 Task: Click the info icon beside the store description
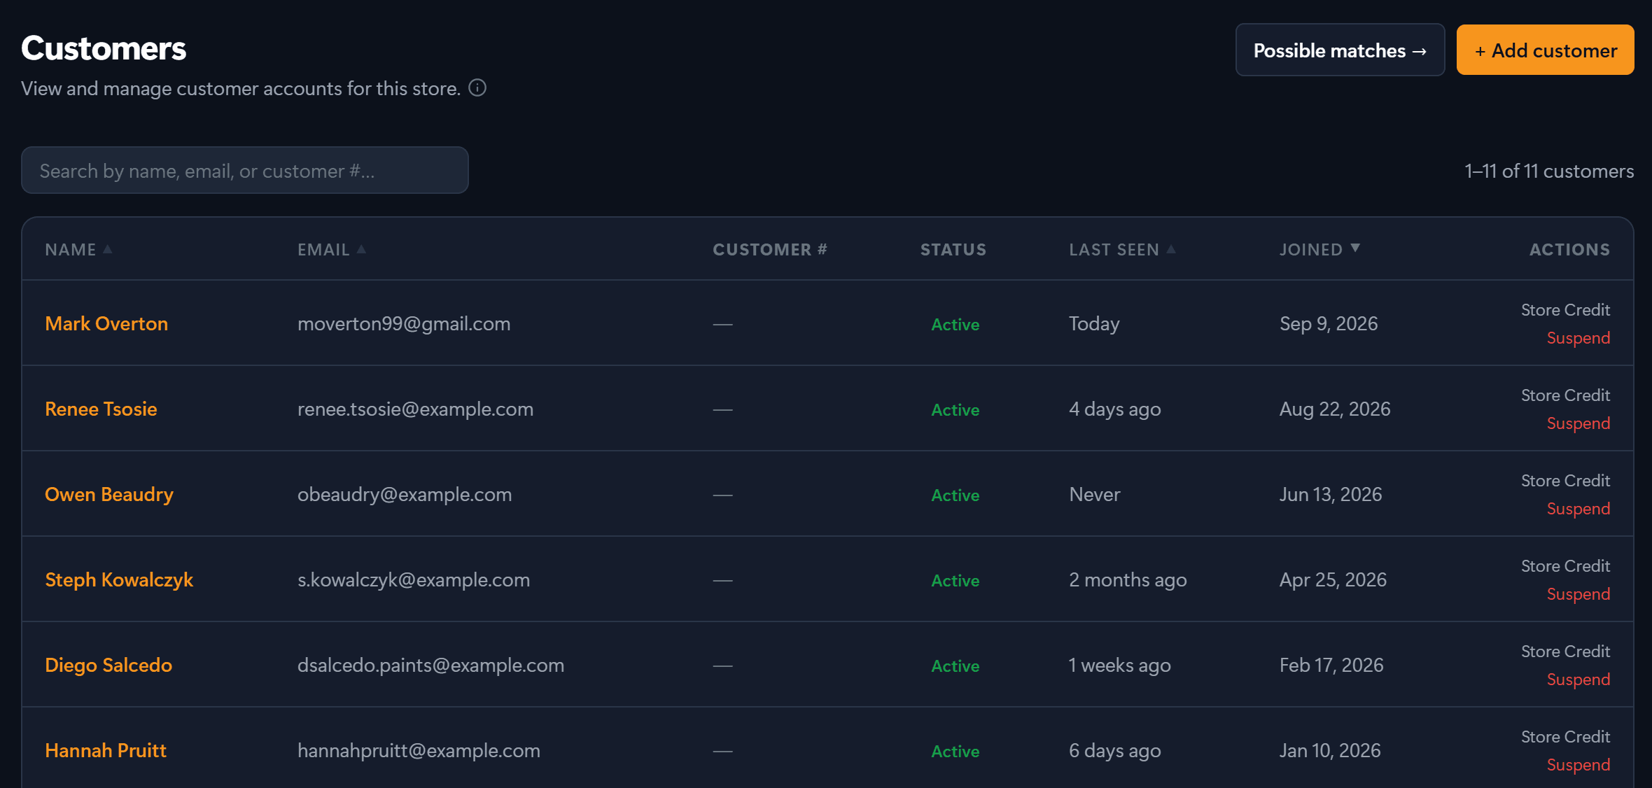point(477,87)
